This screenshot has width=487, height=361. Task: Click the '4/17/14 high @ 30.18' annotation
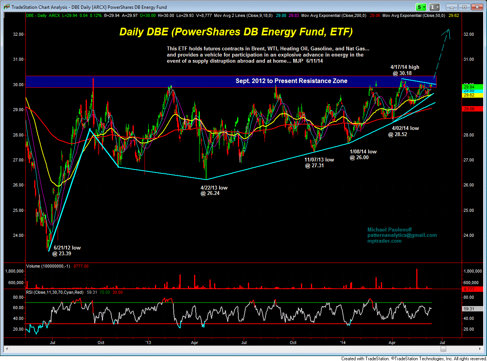(404, 70)
